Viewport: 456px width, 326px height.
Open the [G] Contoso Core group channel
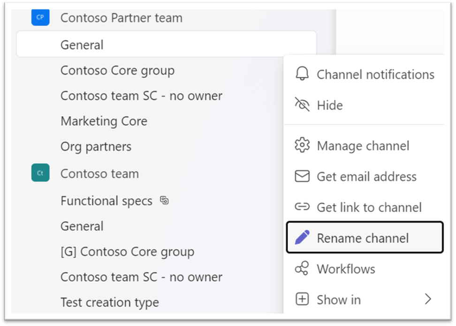pyautogui.click(x=127, y=251)
